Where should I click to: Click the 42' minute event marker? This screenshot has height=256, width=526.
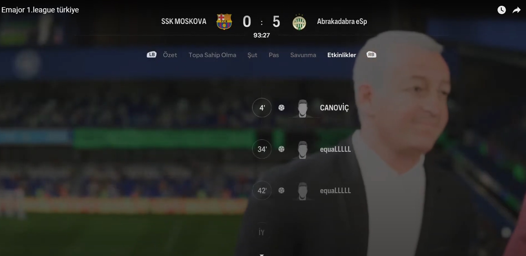click(x=262, y=190)
